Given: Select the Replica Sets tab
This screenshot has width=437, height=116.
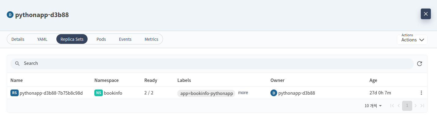Looking at the screenshot, I should point(72,39).
